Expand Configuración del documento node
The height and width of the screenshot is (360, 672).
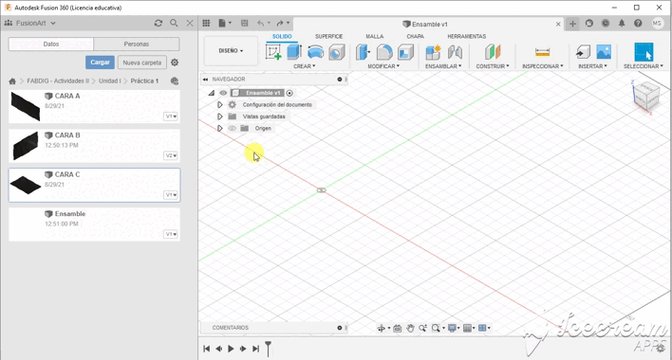[x=220, y=105]
